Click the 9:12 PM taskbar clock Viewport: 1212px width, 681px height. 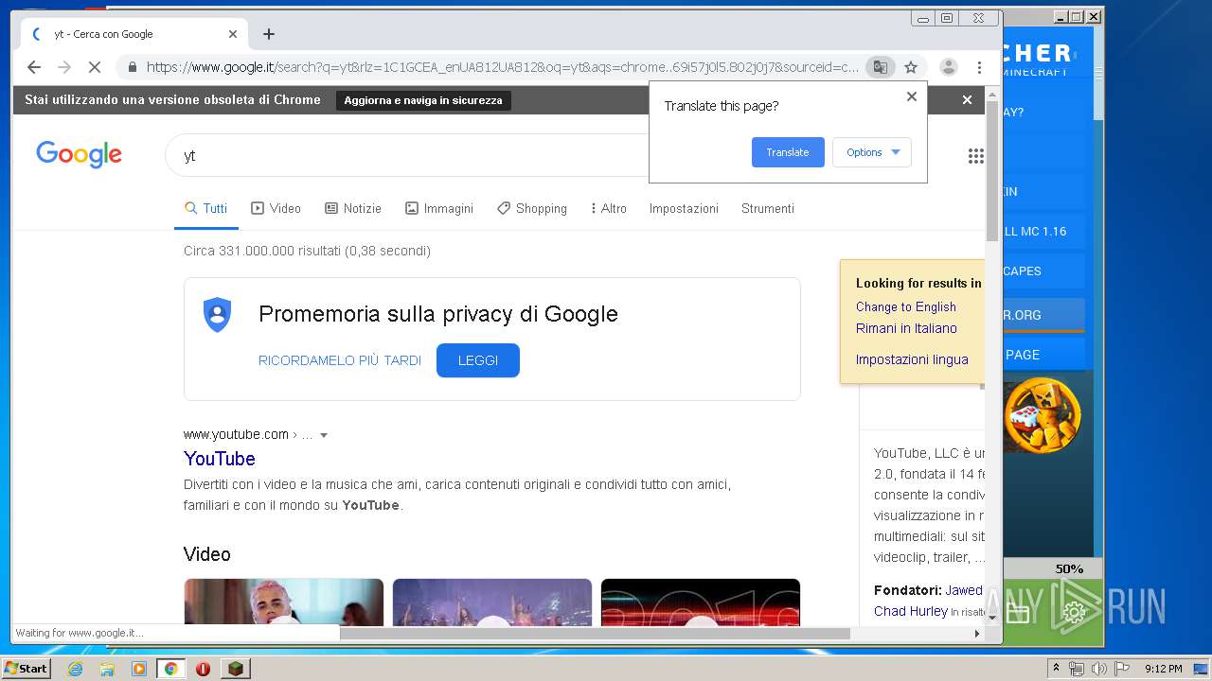point(1163,669)
